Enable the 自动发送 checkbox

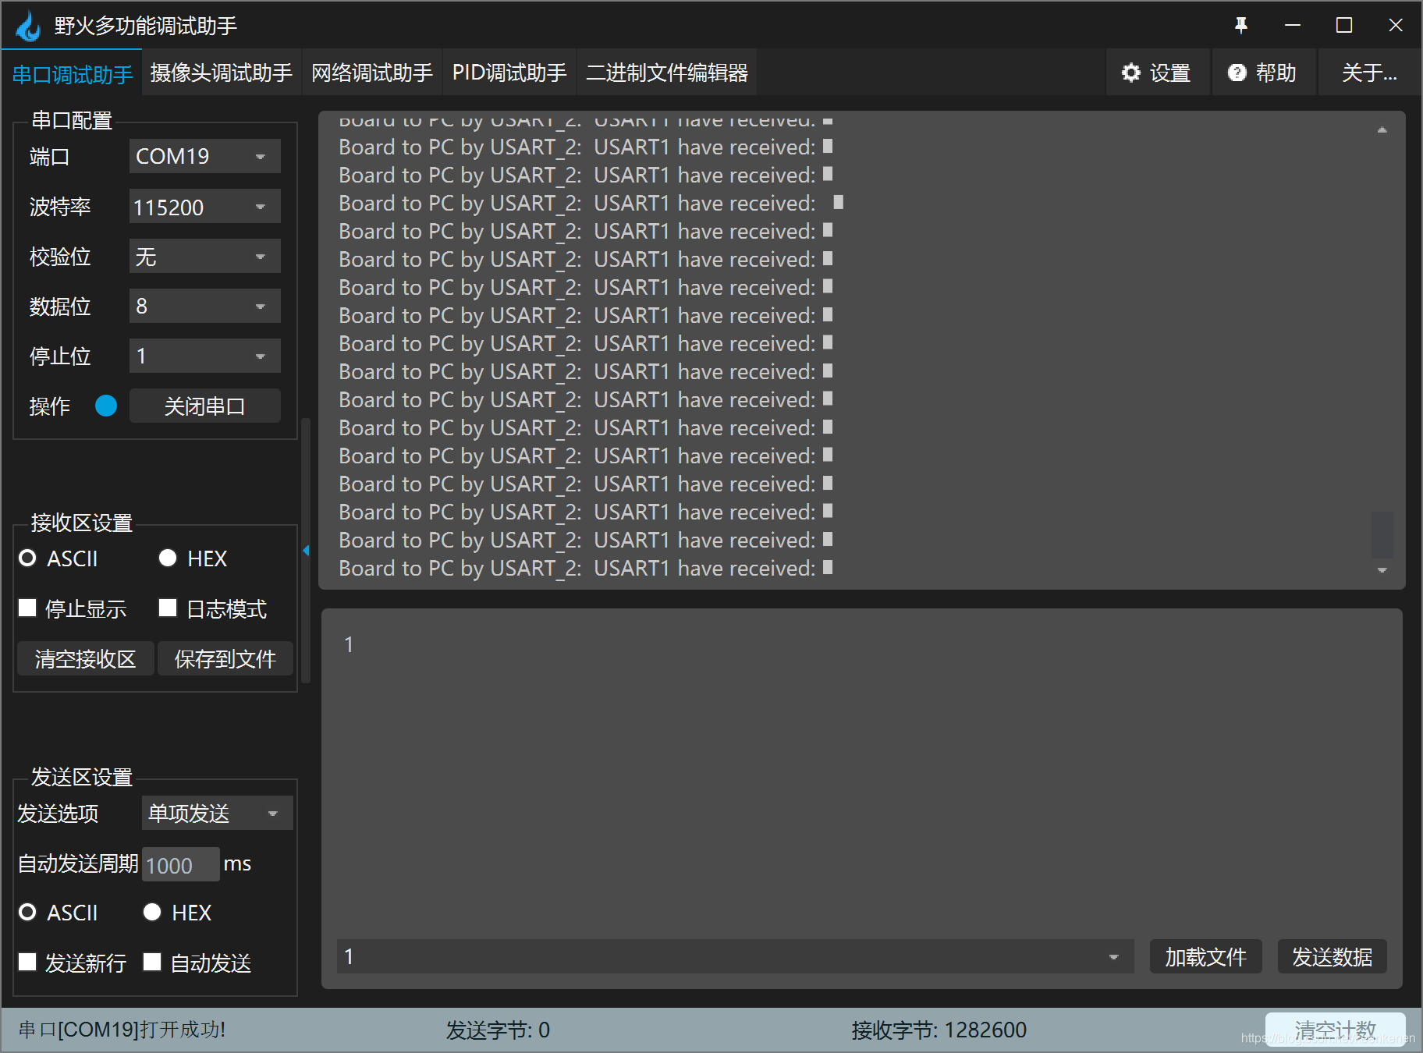(152, 962)
